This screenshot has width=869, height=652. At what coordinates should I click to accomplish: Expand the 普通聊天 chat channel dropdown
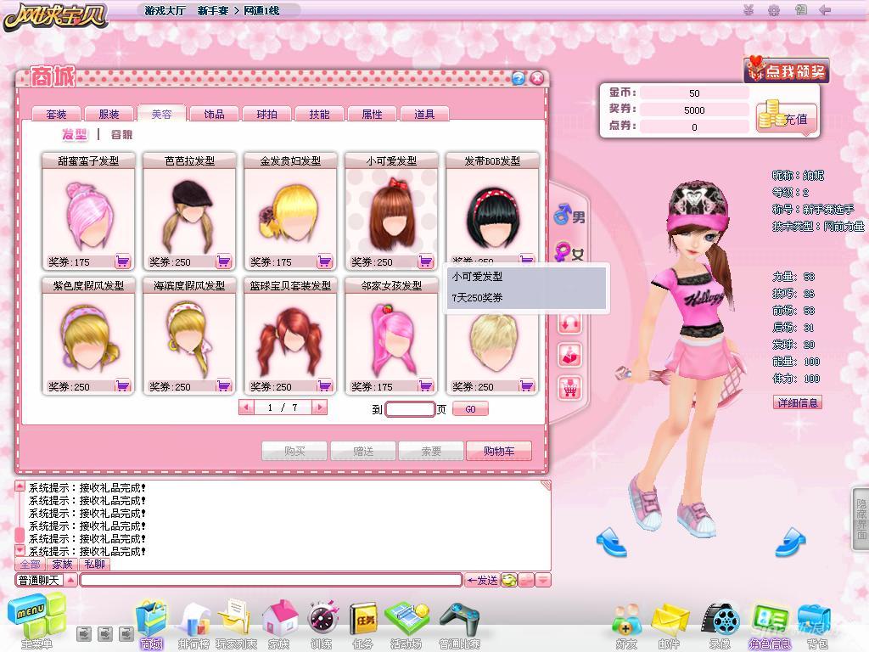point(71,580)
